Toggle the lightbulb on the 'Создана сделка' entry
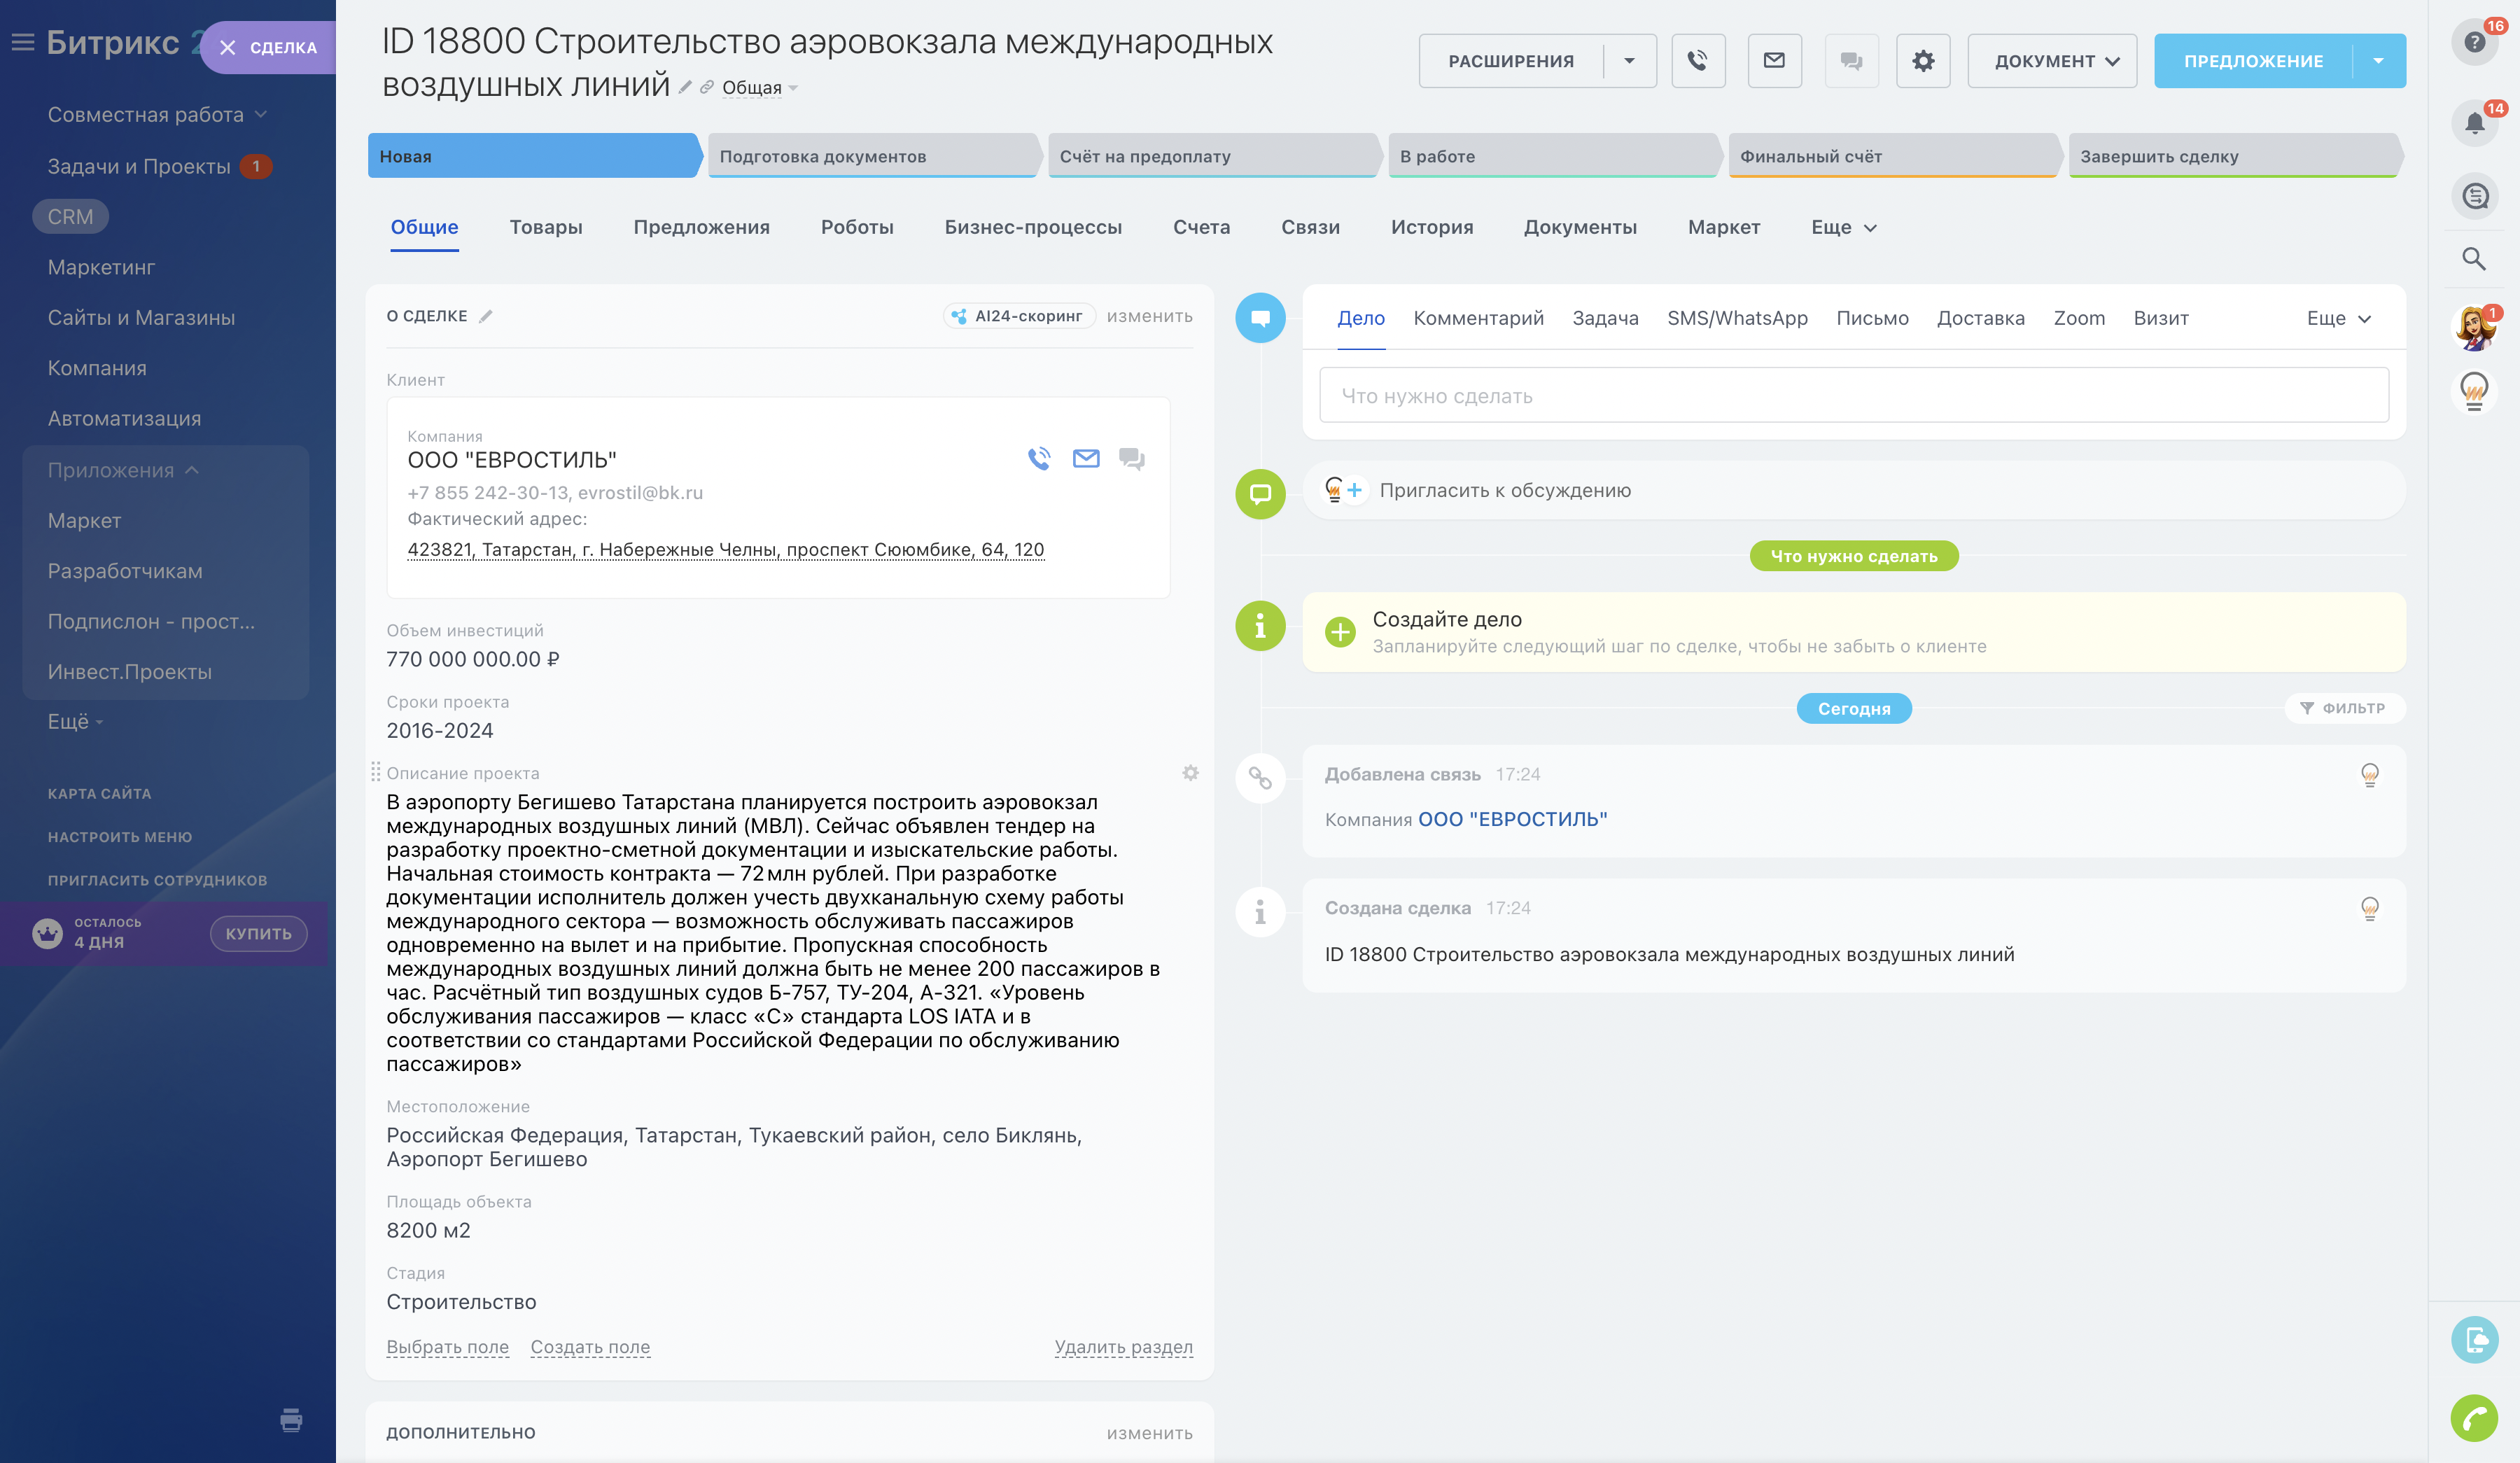This screenshot has height=1463, width=2520. click(x=2371, y=910)
